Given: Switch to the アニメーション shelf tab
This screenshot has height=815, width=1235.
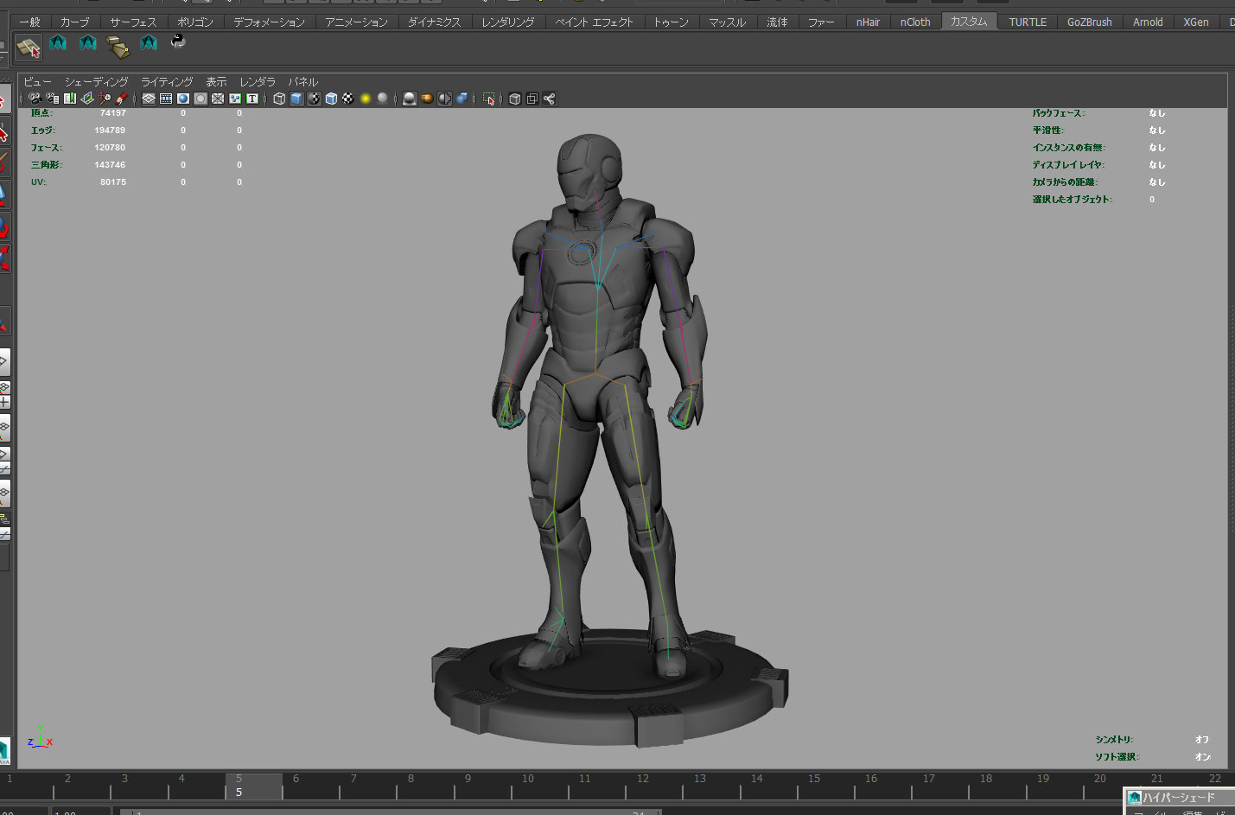Looking at the screenshot, I should click(x=356, y=22).
